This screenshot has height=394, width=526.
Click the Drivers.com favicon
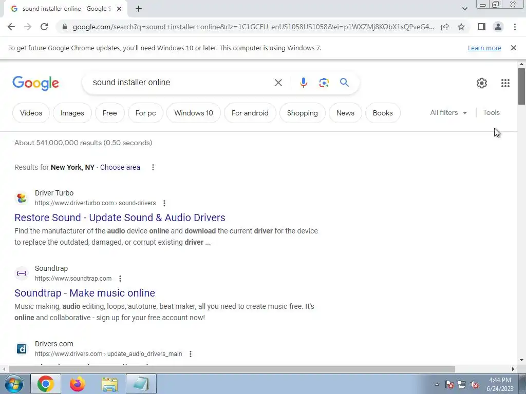pos(22,349)
